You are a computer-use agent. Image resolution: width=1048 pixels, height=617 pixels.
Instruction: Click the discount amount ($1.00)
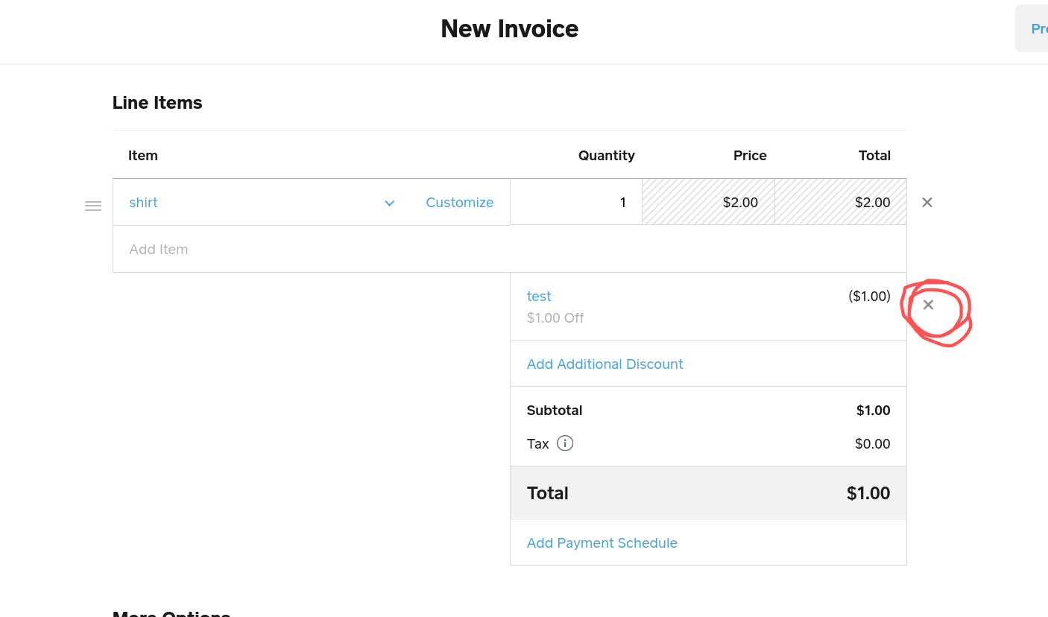(869, 297)
